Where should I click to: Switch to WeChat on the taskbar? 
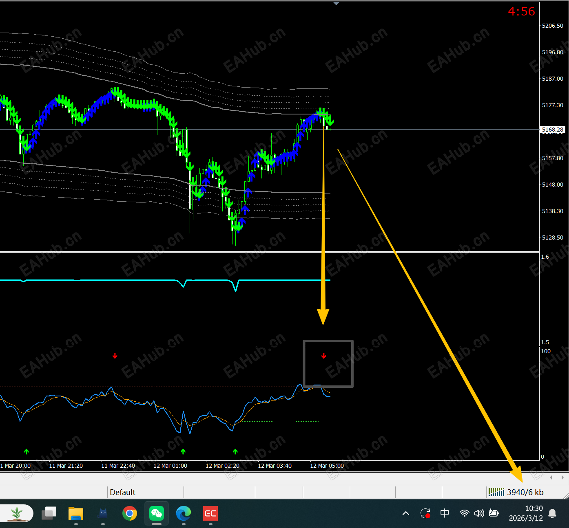(157, 513)
